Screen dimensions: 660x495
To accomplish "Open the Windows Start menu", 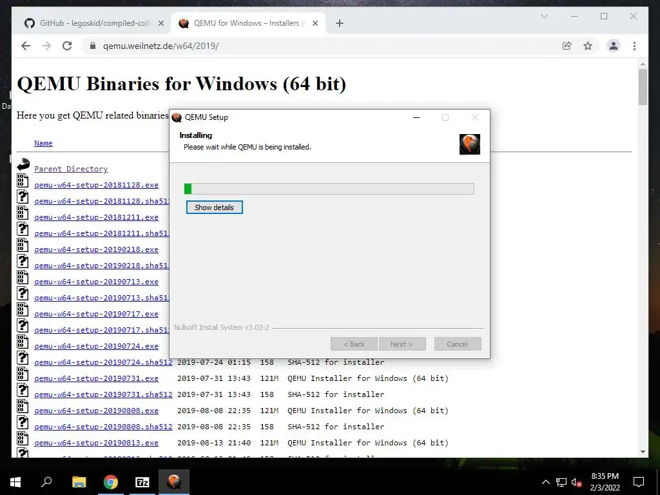I will [x=15, y=482].
